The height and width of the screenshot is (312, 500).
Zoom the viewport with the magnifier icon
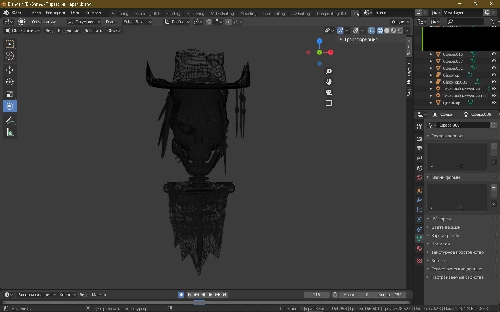click(328, 71)
